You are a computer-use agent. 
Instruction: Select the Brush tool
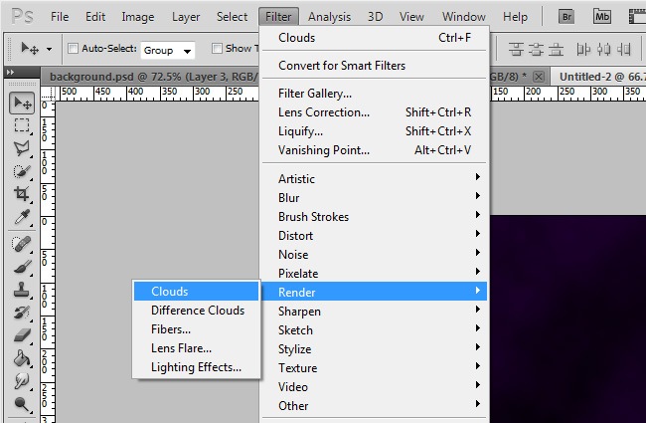(22, 267)
